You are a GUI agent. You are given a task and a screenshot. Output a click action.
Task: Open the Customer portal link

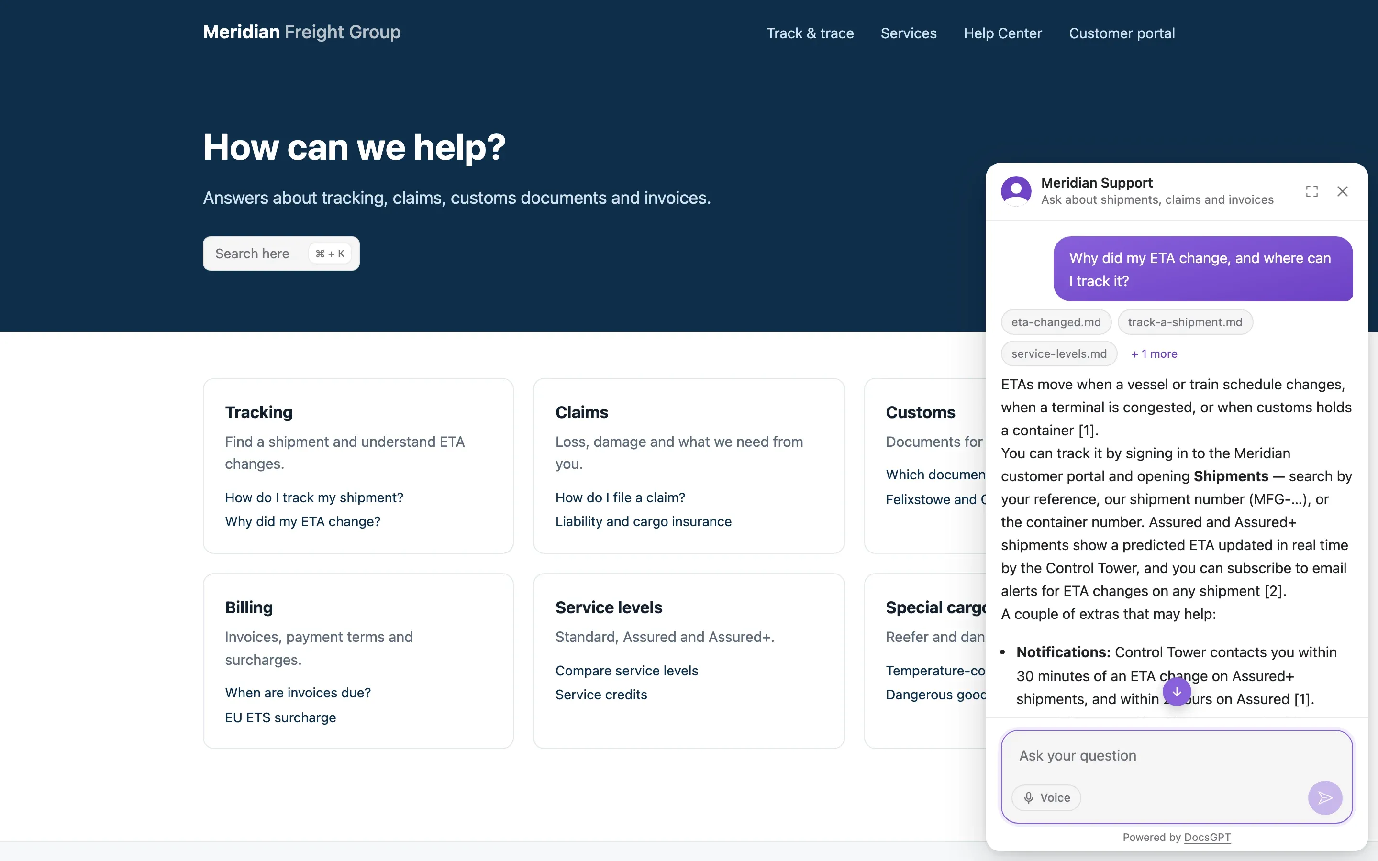[1121, 33]
